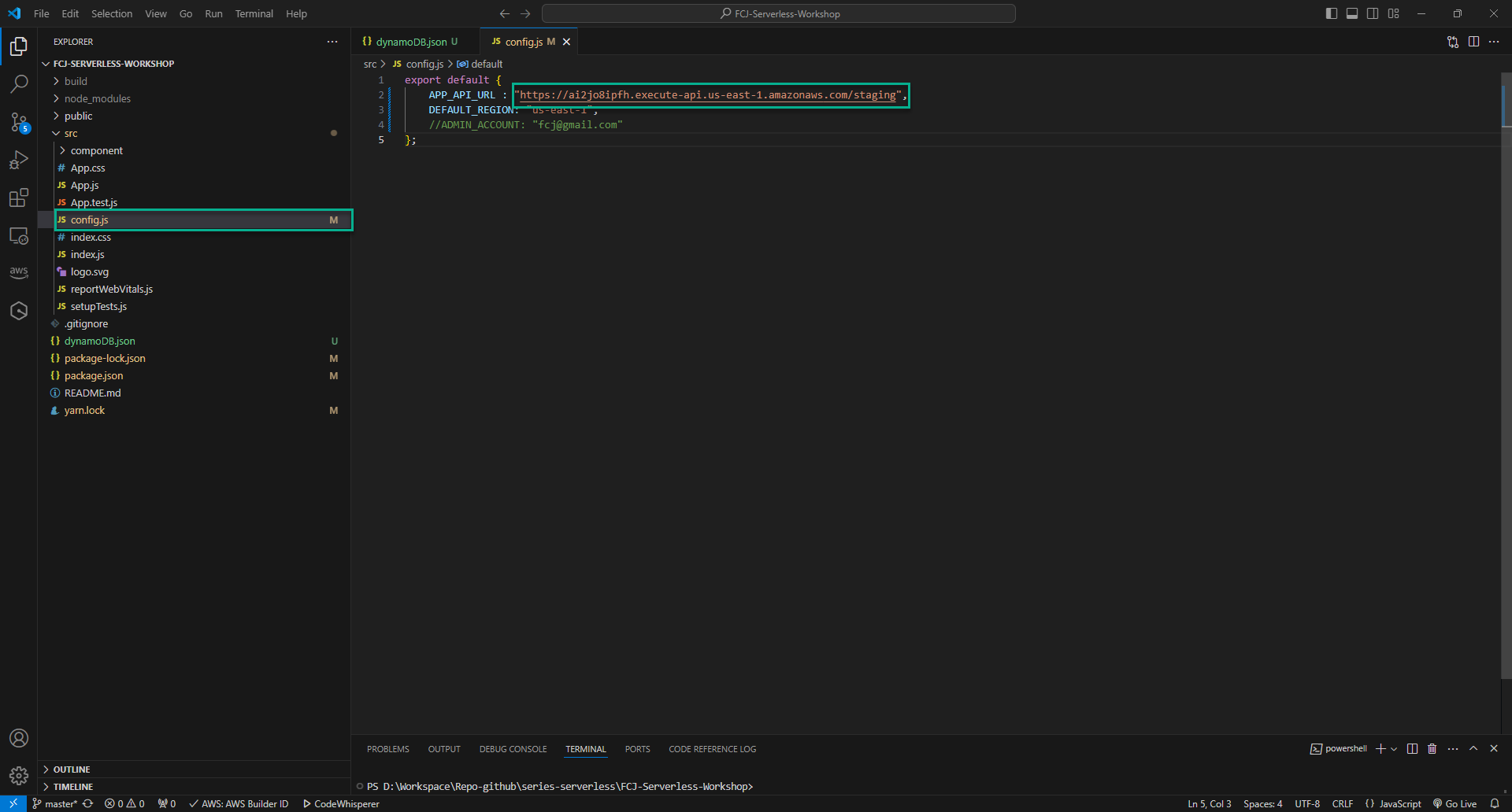Click the FCJ-Serverless-Workshop command center search

779,13
